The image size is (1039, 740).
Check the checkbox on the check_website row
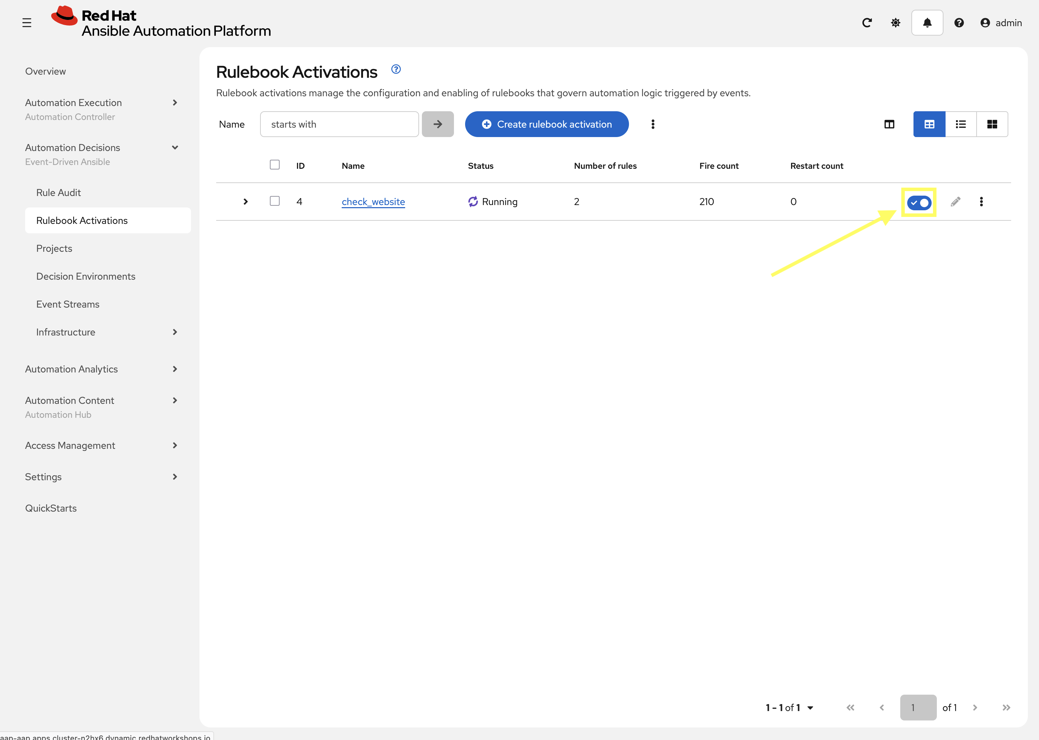[x=275, y=201]
